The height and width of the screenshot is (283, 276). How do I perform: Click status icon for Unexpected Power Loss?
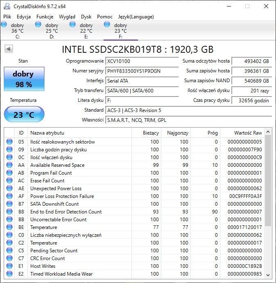coord(9,188)
